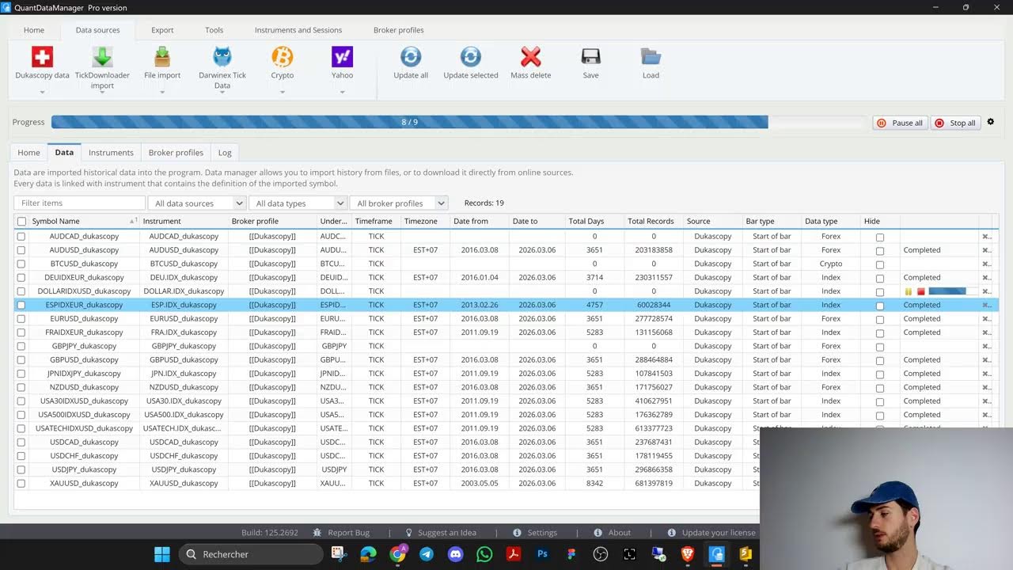Click Report Bug in the status bar
This screenshot has width=1013, height=570.
click(342, 533)
